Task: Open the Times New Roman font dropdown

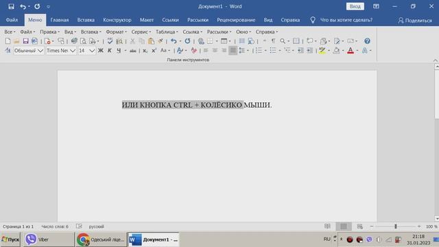Action: [73, 51]
